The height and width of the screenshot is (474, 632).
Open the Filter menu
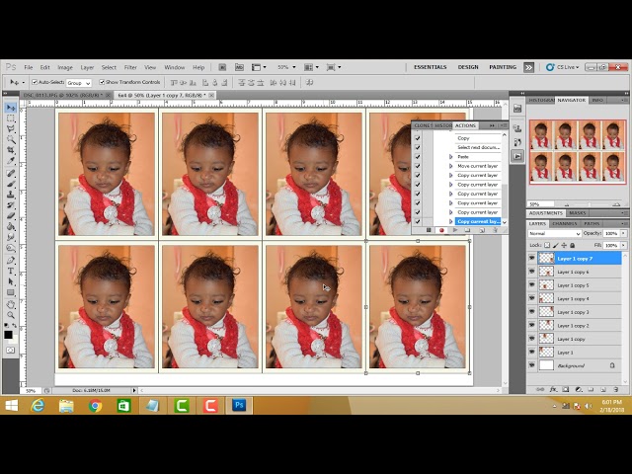point(130,68)
